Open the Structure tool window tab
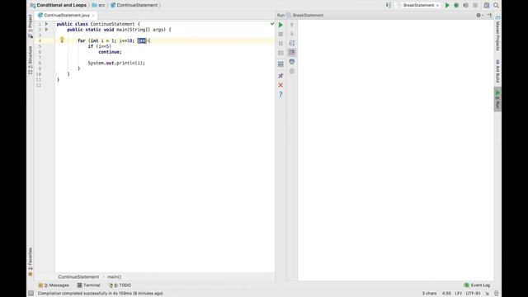528x297 pixels. 31,60
